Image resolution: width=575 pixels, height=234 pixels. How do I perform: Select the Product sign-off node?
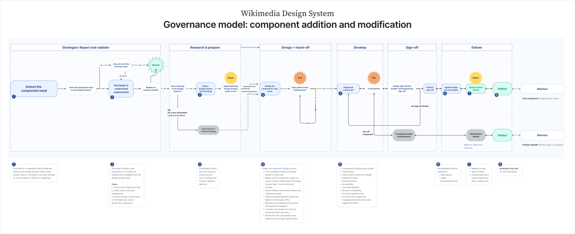(430, 89)
